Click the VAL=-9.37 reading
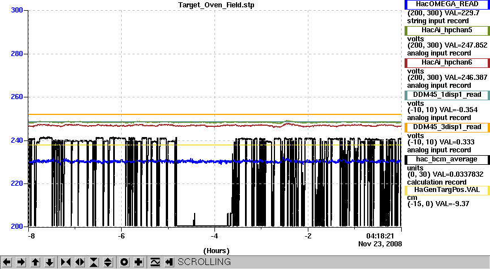Screen dimensions: 490x269 pos(453,204)
